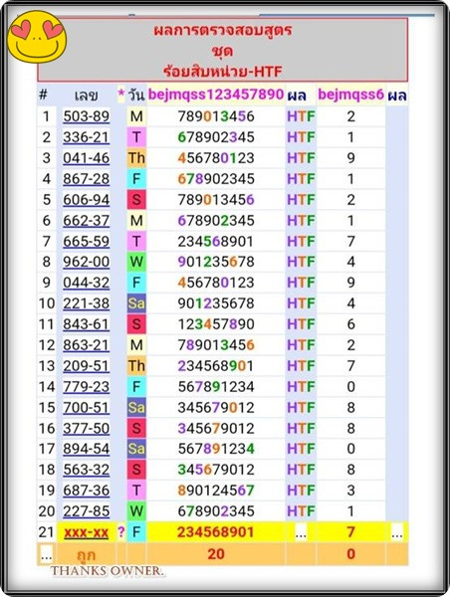Select the Th day badge in row 3
This screenshot has width=450, height=597.
[136, 158]
